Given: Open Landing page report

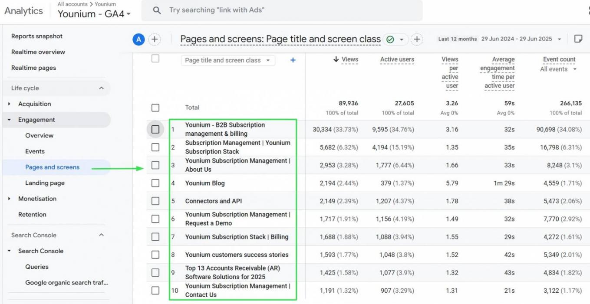Looking at the screenshot, I should coord(45,183).
